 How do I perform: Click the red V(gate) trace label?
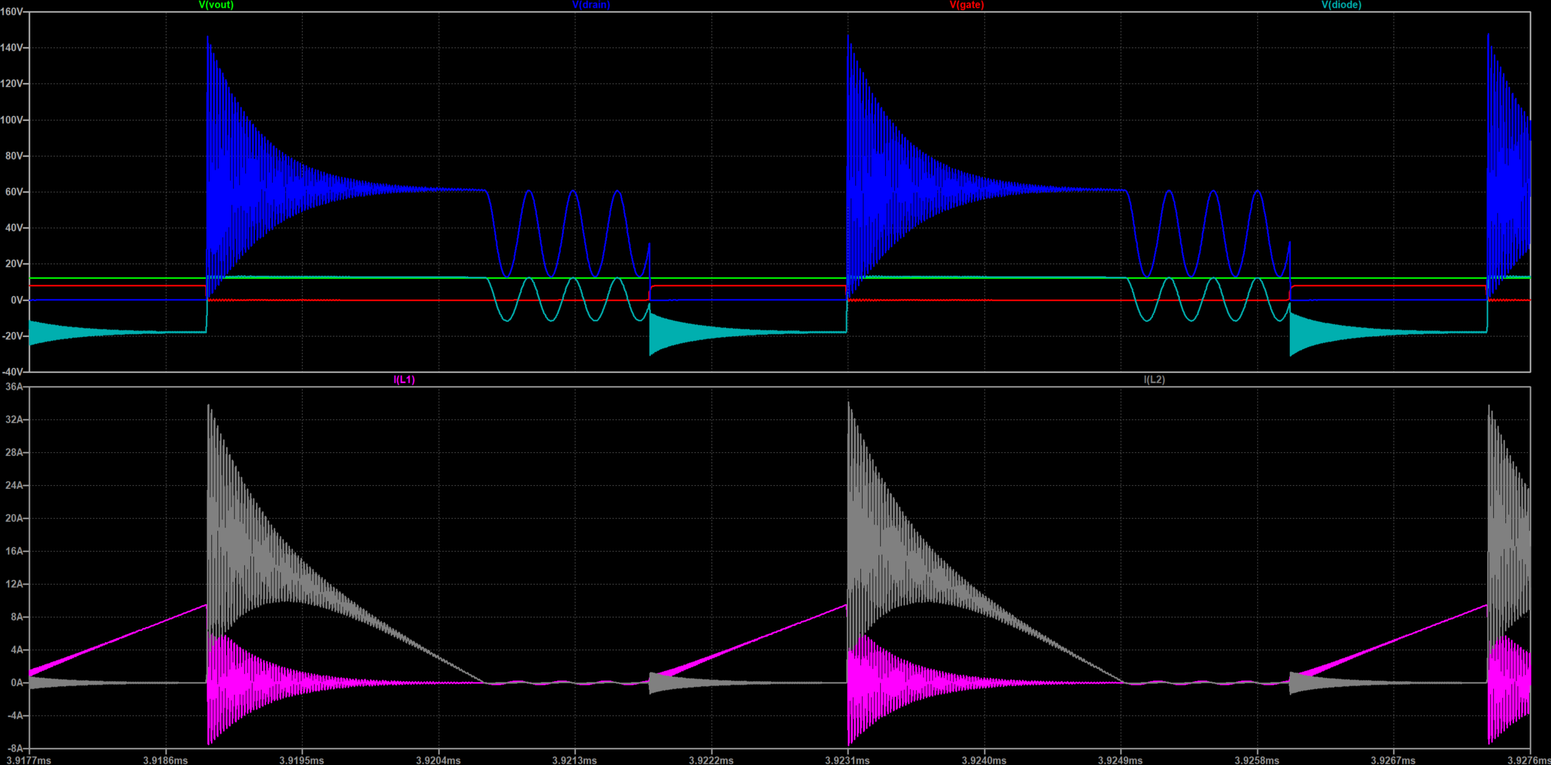(966, 5)
